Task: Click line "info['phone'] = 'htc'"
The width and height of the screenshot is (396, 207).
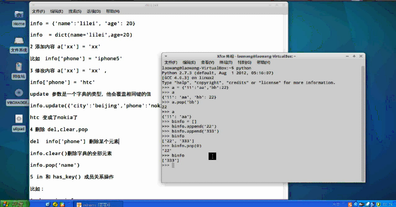Action: point(62,82)
